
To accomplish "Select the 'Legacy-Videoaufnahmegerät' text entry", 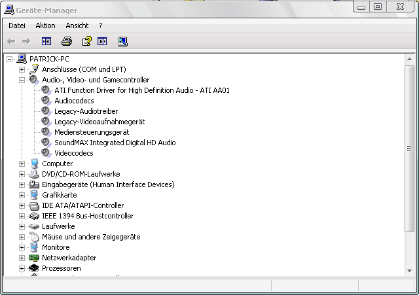I will tap(100, 122).
